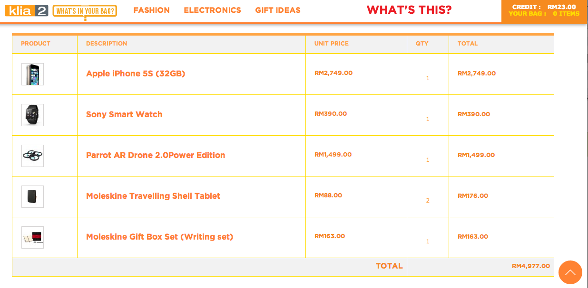Open the Parrot AR Drone 2.0 Power Edition link
This screenshot has height=288, width=588.
coord(156,155)
